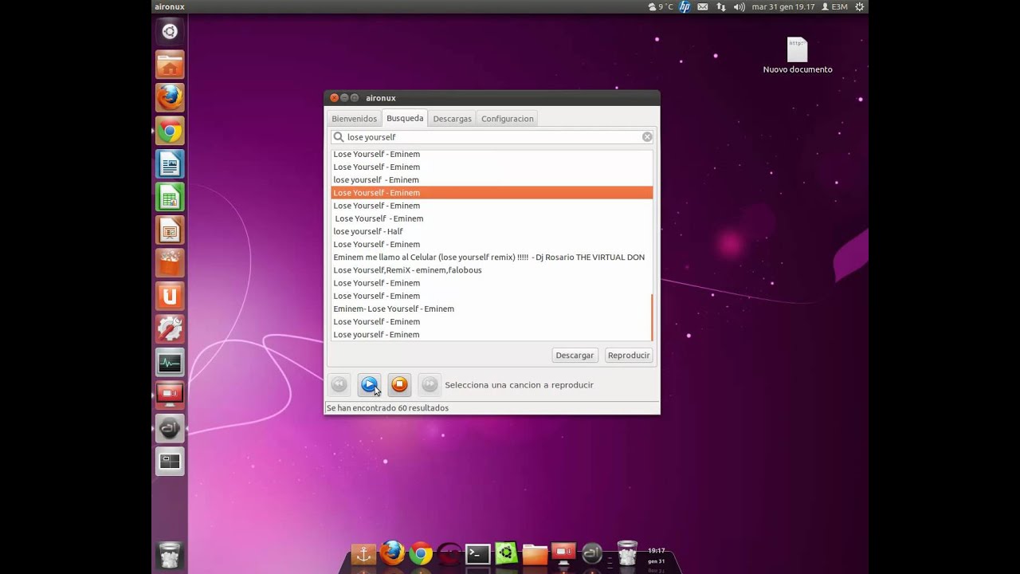Screen dimensions: 1020x574
Task: Open the Descargas tab
Action: (x=452, y=119)
